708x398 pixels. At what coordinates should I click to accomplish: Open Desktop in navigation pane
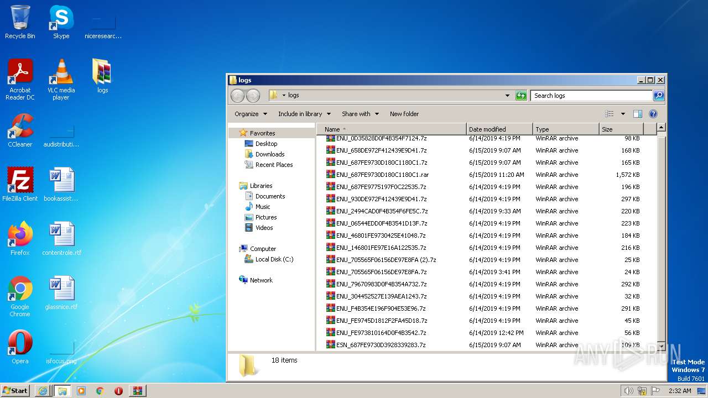(266, 144)
